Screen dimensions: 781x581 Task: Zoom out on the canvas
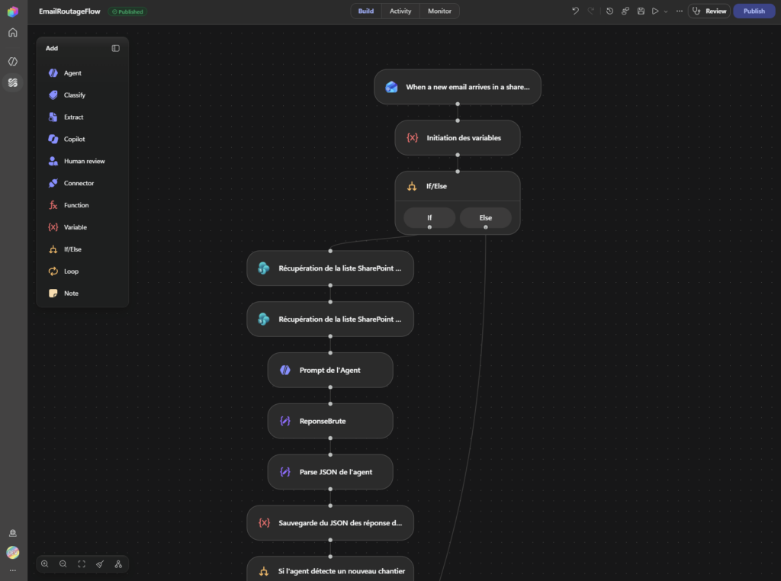point(63,564)
